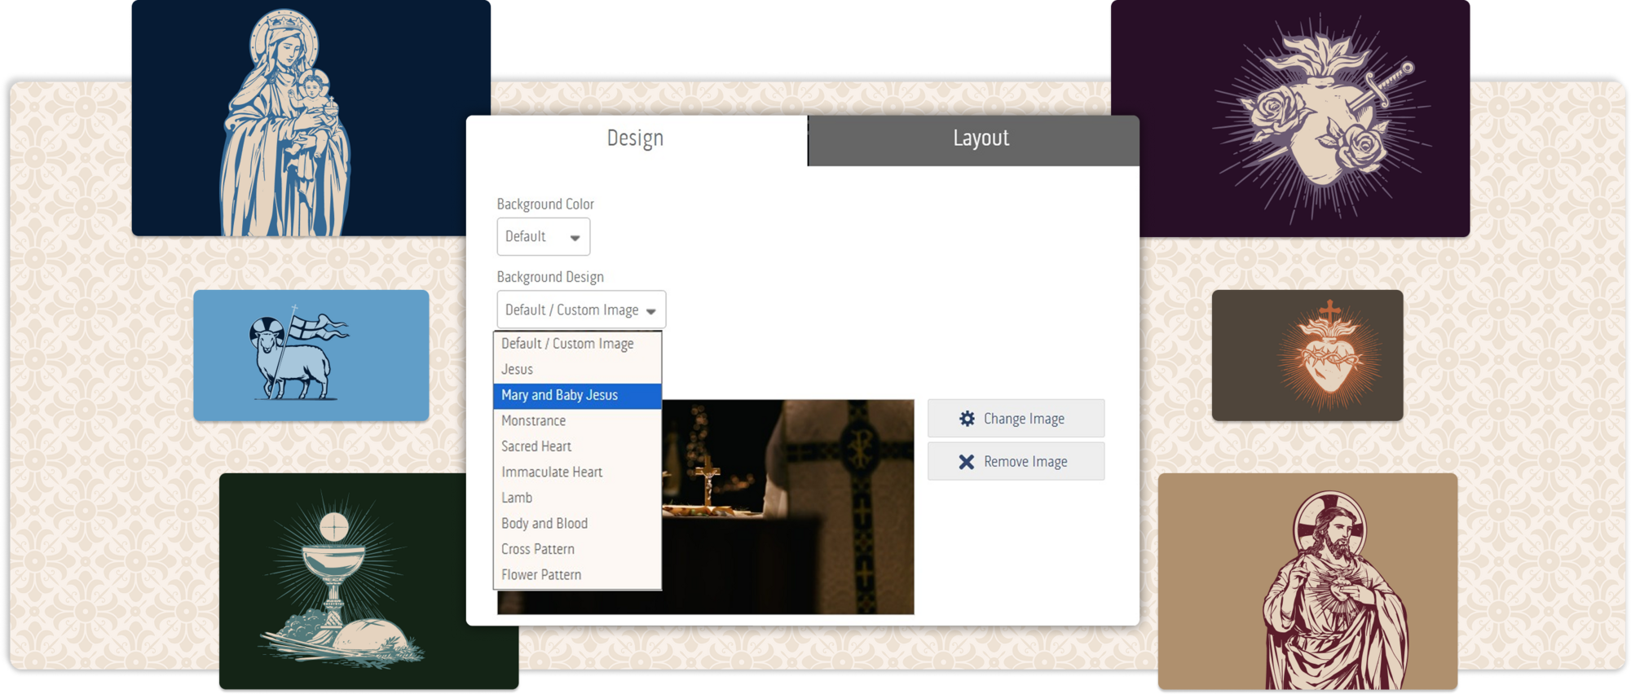Click the altar photo preview image
The image size is (1631, 694).
(787, 505)
